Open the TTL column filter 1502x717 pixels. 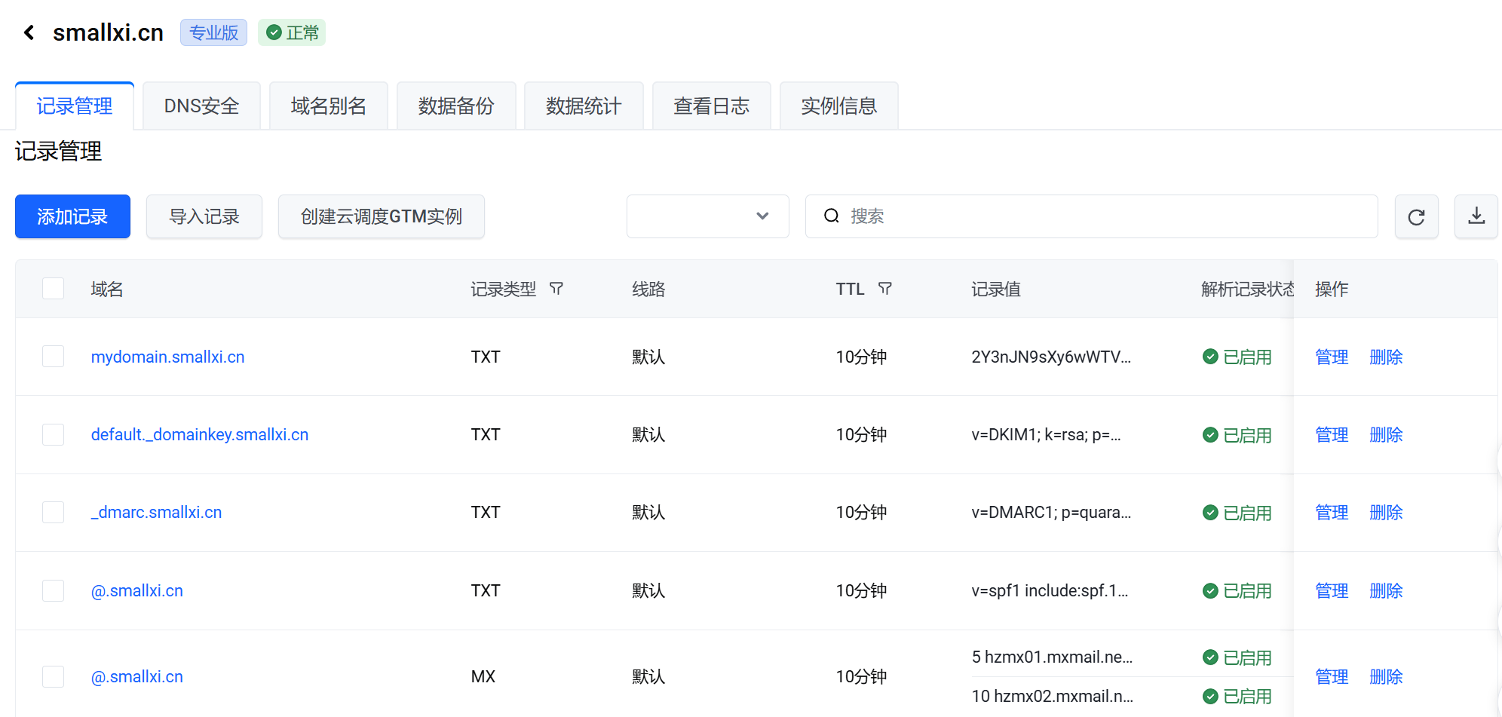pyautogui.click(x=884, y=289)
